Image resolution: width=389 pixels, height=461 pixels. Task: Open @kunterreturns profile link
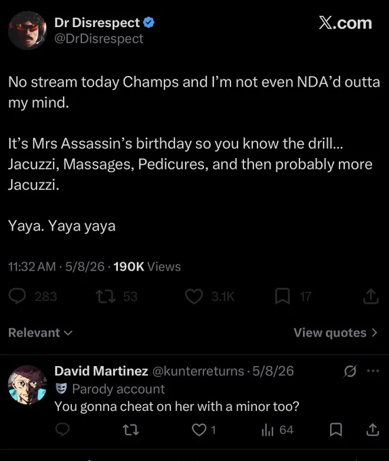click(199, 371)
